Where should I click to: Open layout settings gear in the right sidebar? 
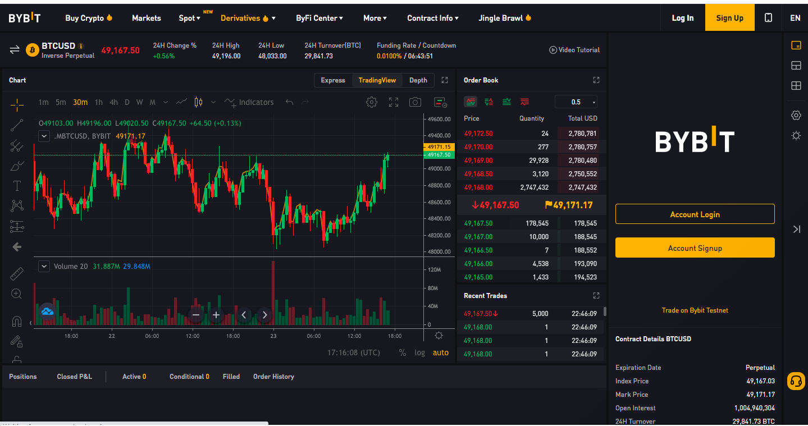796,116
